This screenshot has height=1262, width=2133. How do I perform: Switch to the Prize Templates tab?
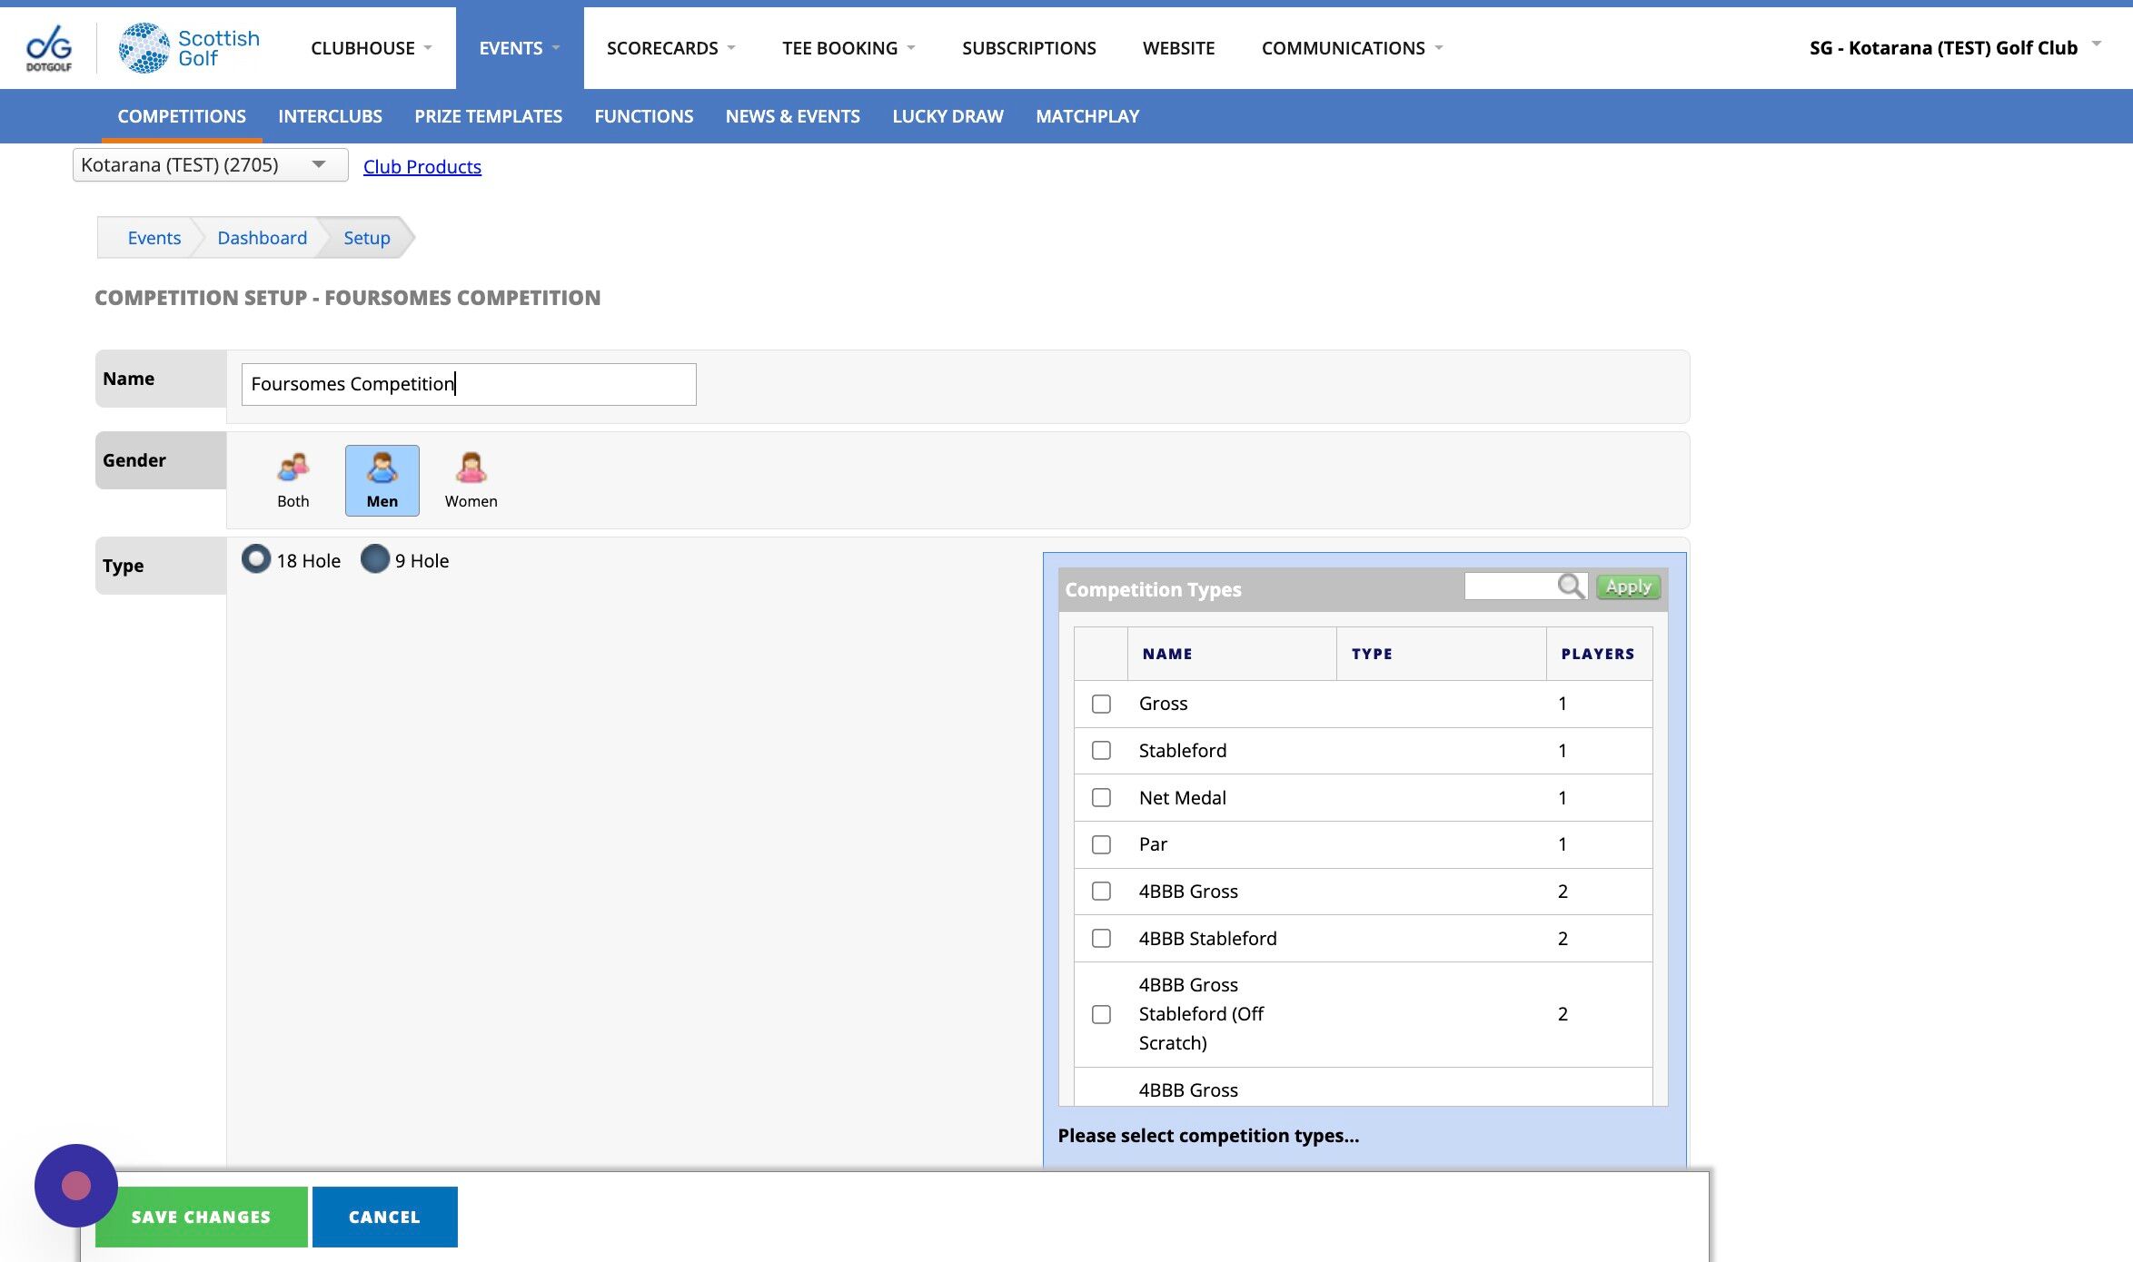click(488, 116)
